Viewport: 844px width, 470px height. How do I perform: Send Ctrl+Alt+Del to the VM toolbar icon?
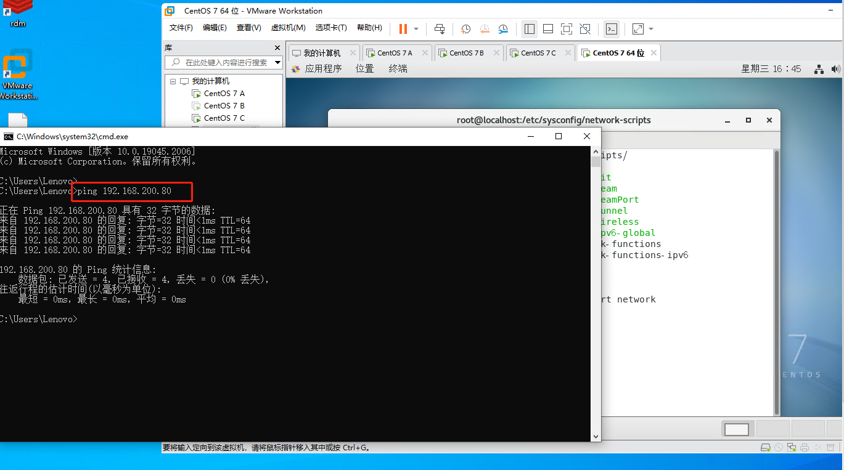point(440,29)
